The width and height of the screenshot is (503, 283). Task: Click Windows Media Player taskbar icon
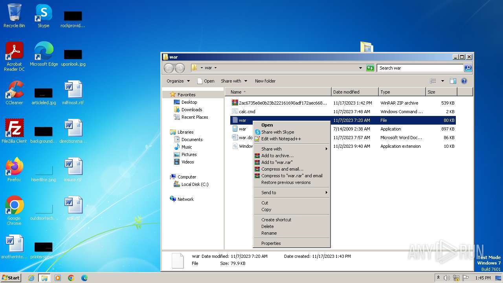coord(58,278)
